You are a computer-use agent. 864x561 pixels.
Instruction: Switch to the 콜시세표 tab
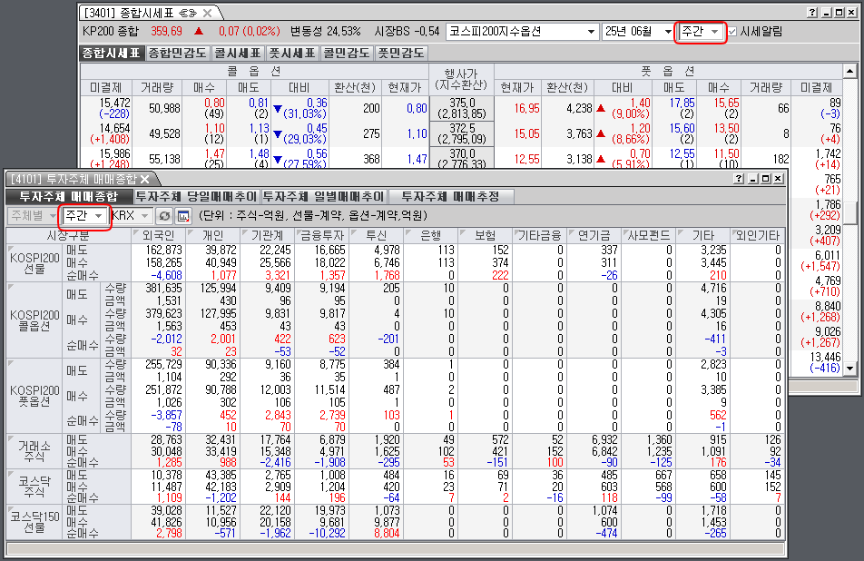tap(239, 54)
